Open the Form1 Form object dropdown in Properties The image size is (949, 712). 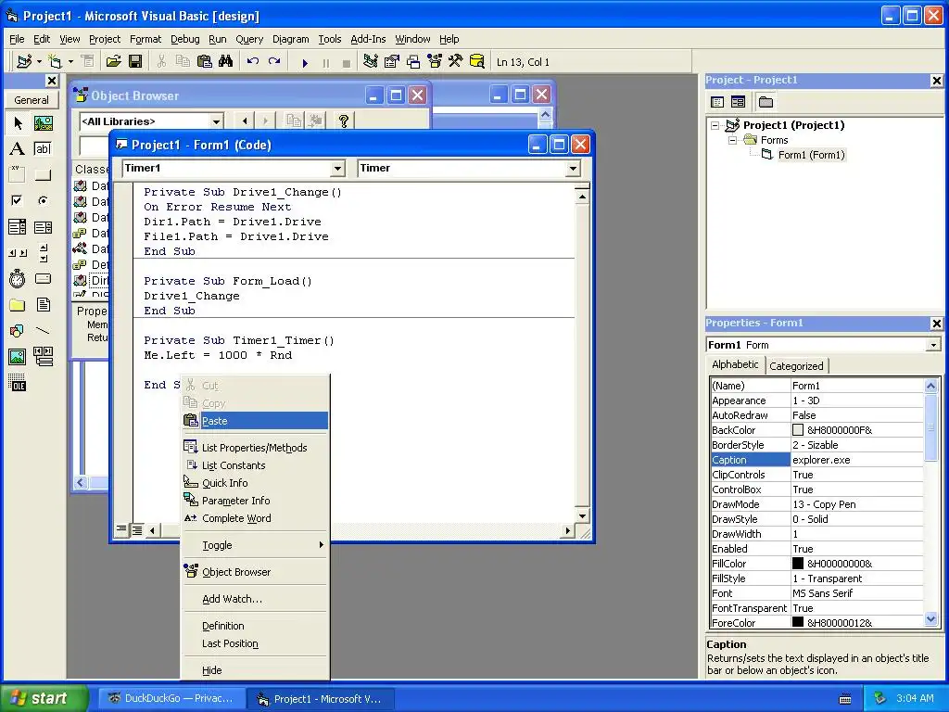pos(933,345)
